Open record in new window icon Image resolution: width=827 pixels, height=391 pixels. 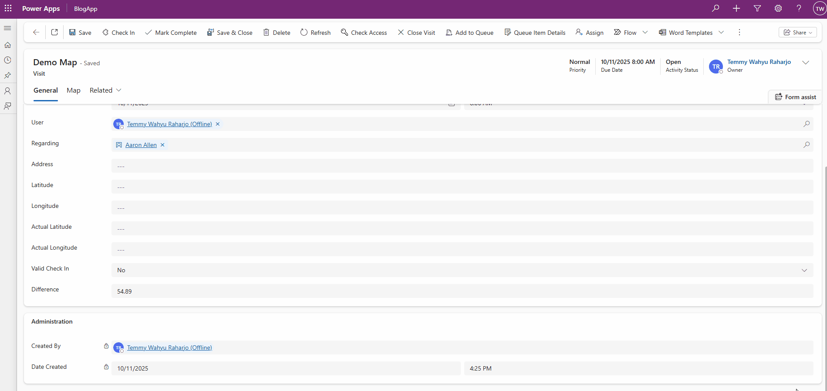tap(54, 32)
